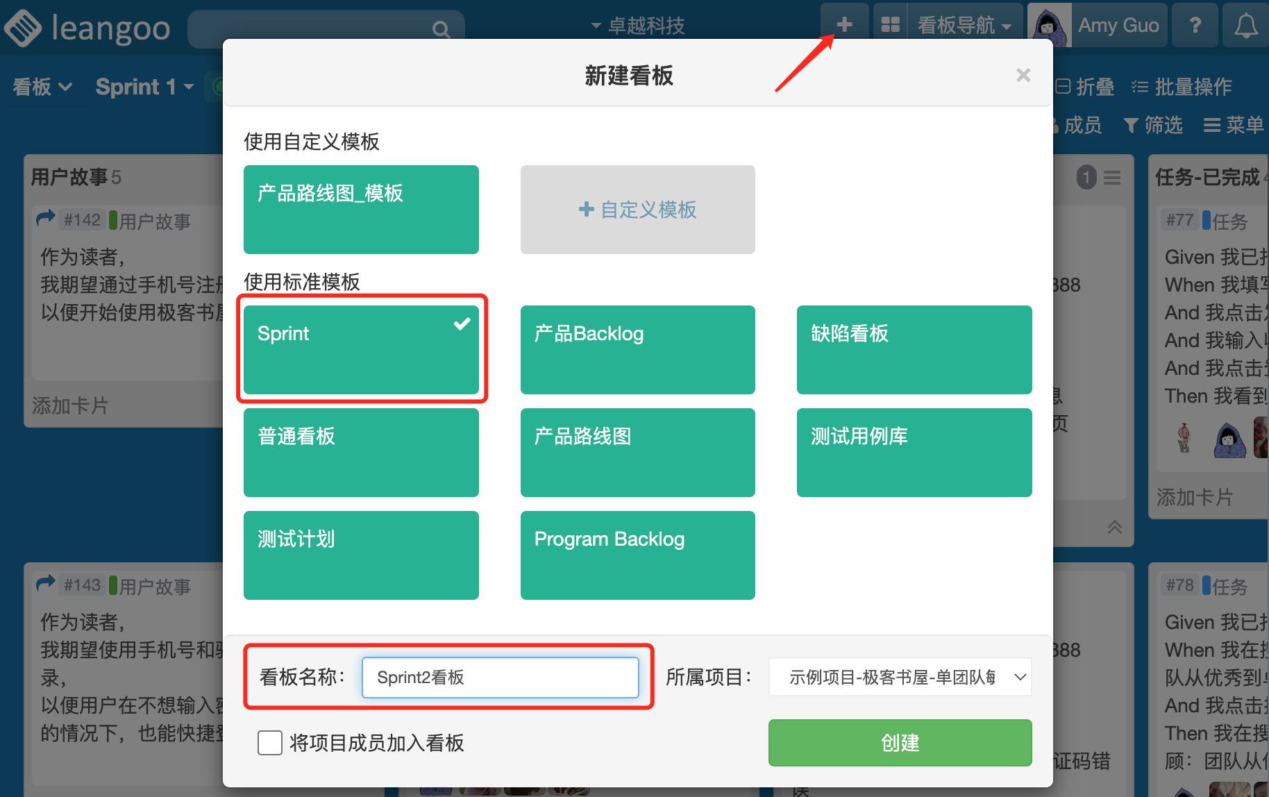Open the 看板 menu at top left
The image size is (1269, 797).
coord(42,86)
